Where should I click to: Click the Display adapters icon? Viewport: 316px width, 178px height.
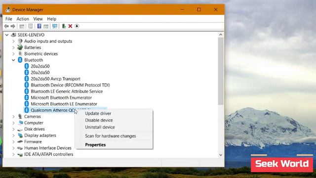(x=20, y=135)
